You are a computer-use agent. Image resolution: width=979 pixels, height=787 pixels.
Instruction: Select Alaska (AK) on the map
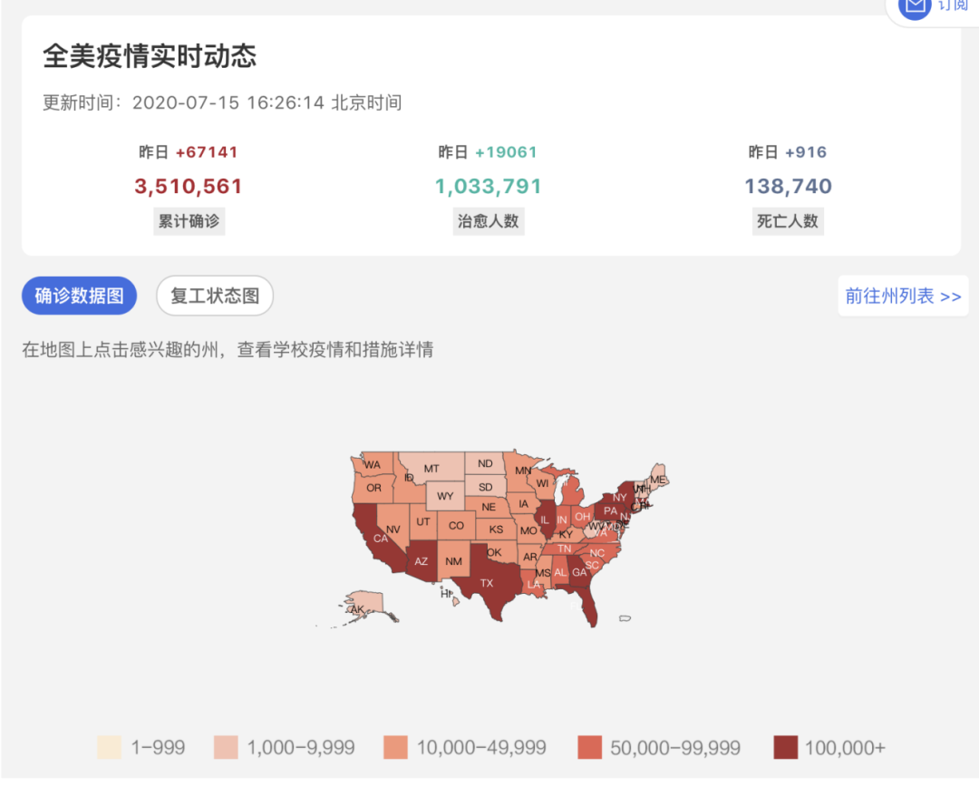pos(358,609)
